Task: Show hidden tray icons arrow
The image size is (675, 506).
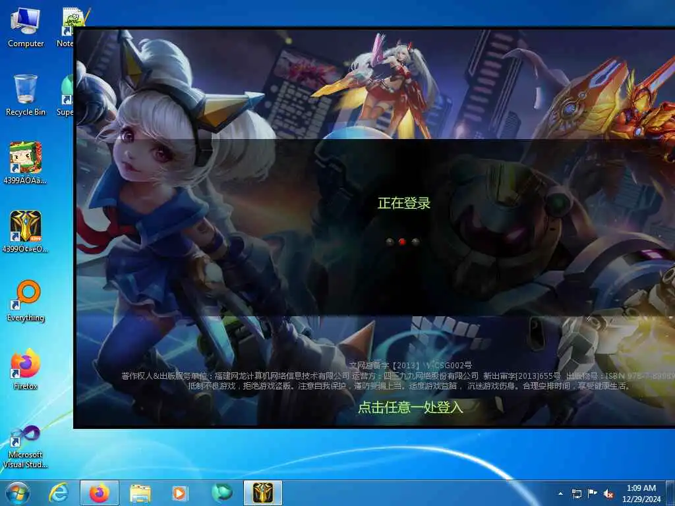Action: tap(560, 493)
